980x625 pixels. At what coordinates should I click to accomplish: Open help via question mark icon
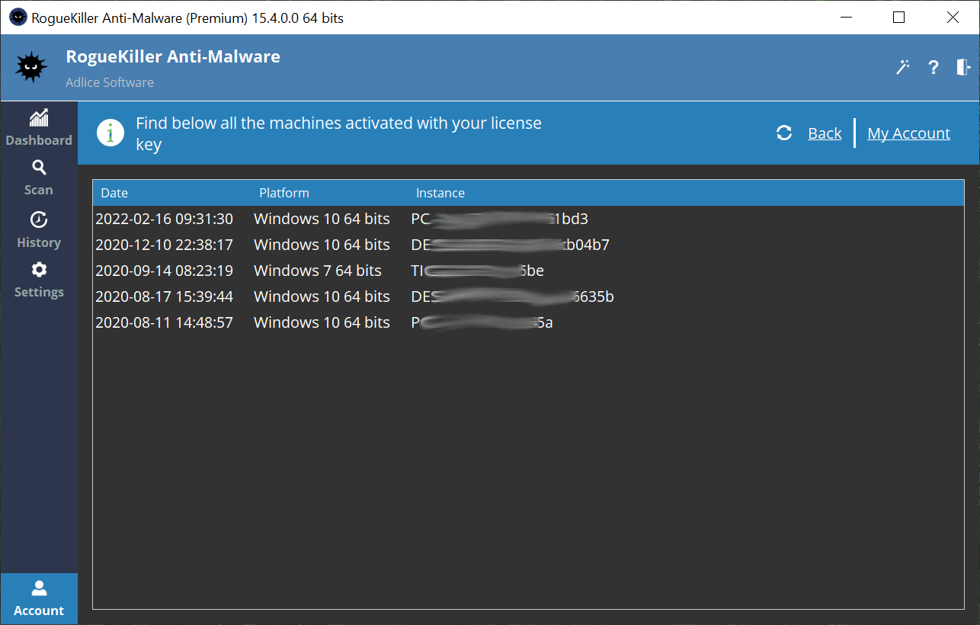[933, 67]
